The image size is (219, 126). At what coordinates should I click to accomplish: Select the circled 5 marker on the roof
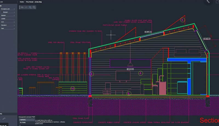[182, 20]
